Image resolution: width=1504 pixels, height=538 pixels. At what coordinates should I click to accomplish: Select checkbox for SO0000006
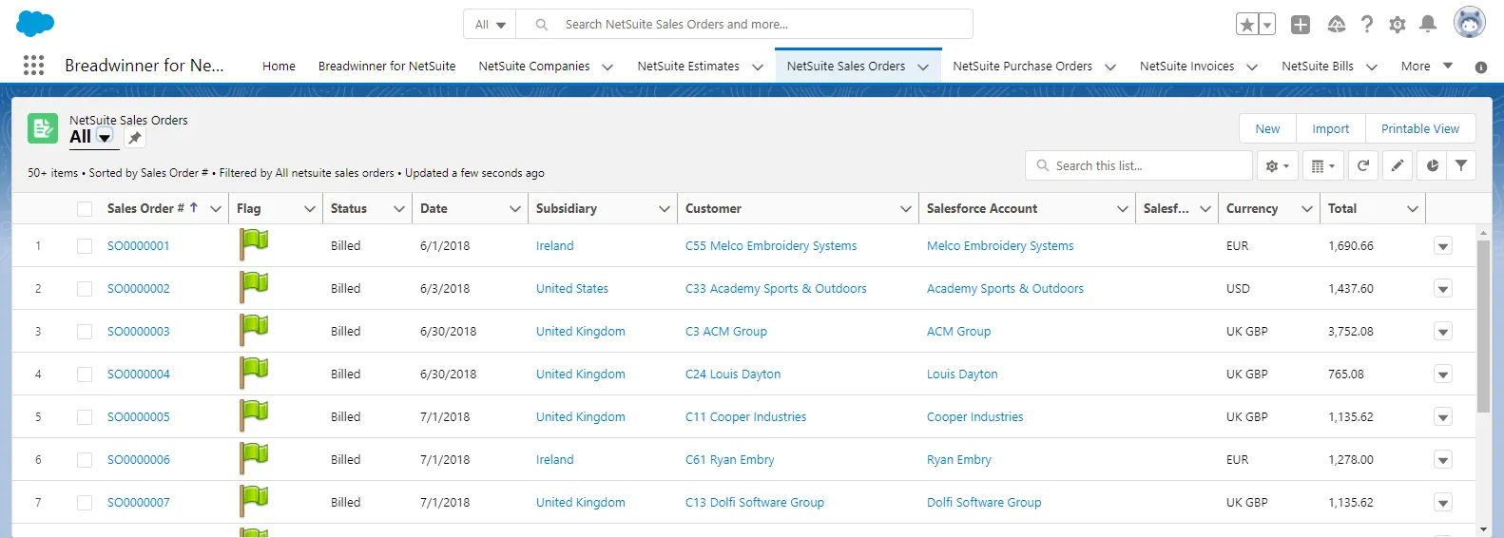[x=85, y=460]
